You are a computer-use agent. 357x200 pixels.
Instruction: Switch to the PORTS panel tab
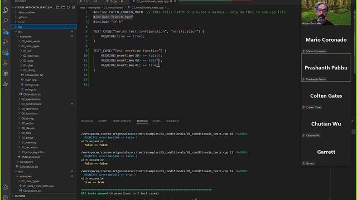[157, 121]
